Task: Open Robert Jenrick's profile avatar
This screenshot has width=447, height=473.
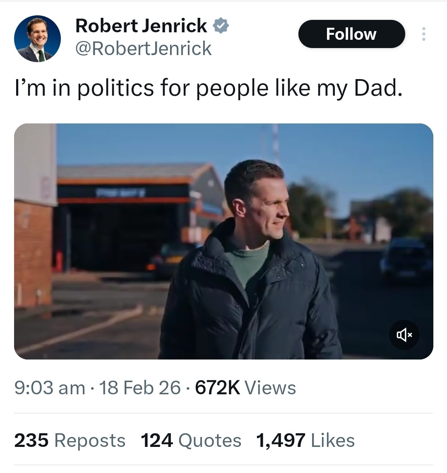Action: click(37, 39)
